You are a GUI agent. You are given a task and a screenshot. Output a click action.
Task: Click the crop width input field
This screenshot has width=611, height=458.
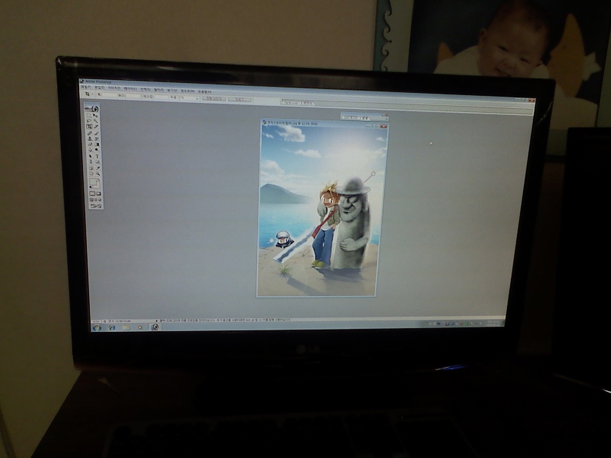pyautogui.click(x=110, y=95)
